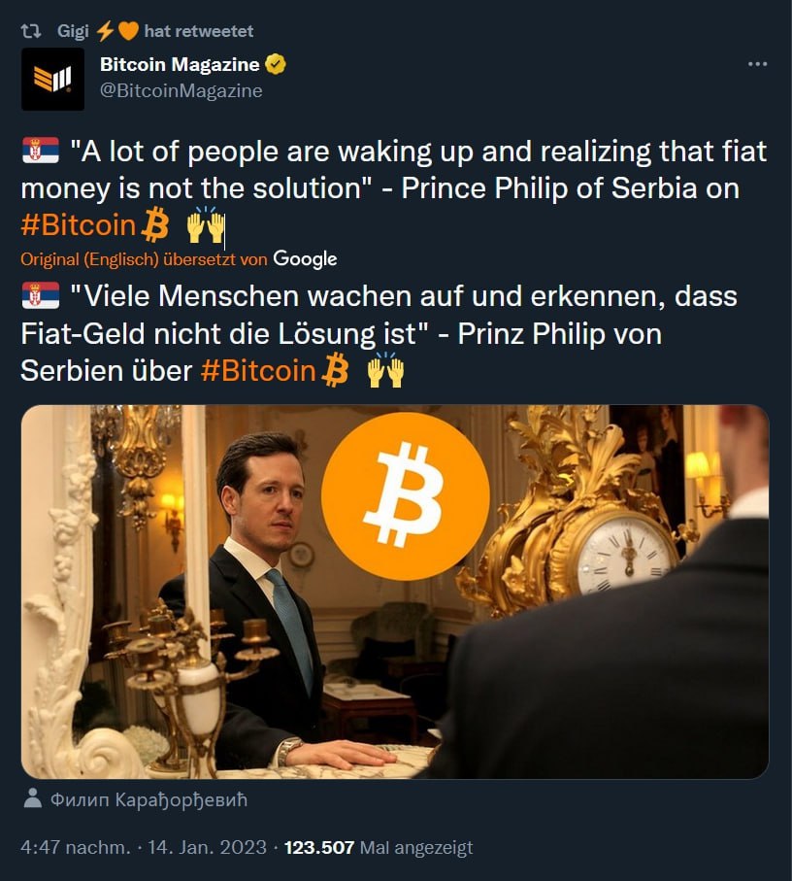Viewport: 792px width, 881px height.
Task: Click the Bitcoin symbol beside English hashtag
Action: pos(155,224)
